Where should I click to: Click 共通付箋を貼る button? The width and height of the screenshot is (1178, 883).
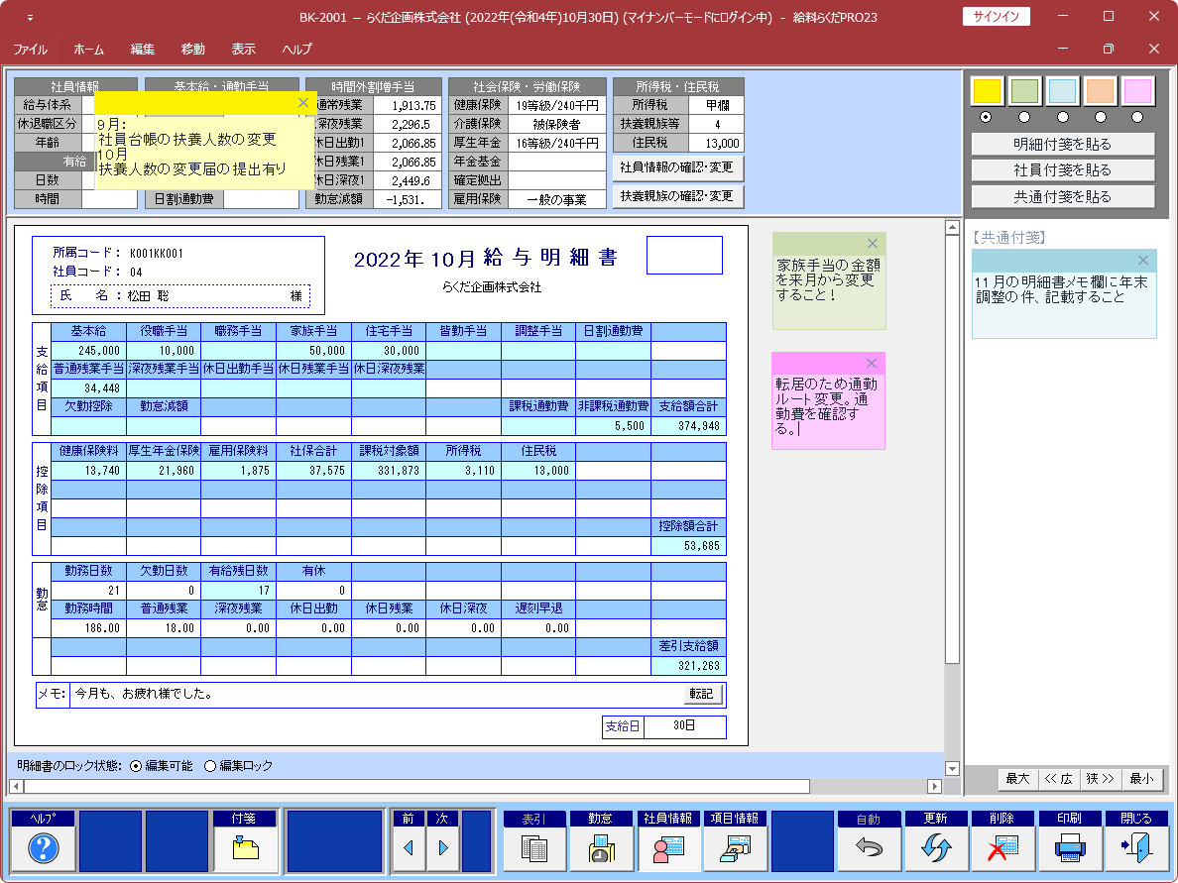1062,197
